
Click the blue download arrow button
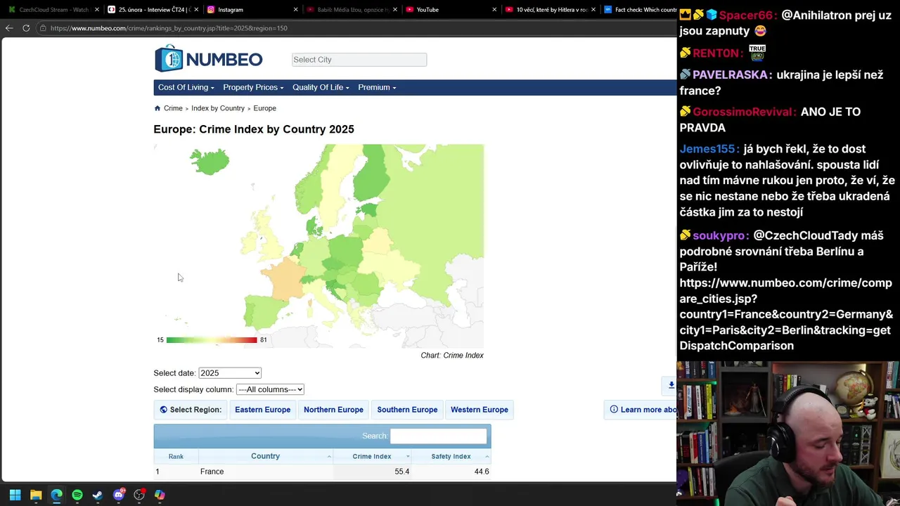tap(670, 385)
